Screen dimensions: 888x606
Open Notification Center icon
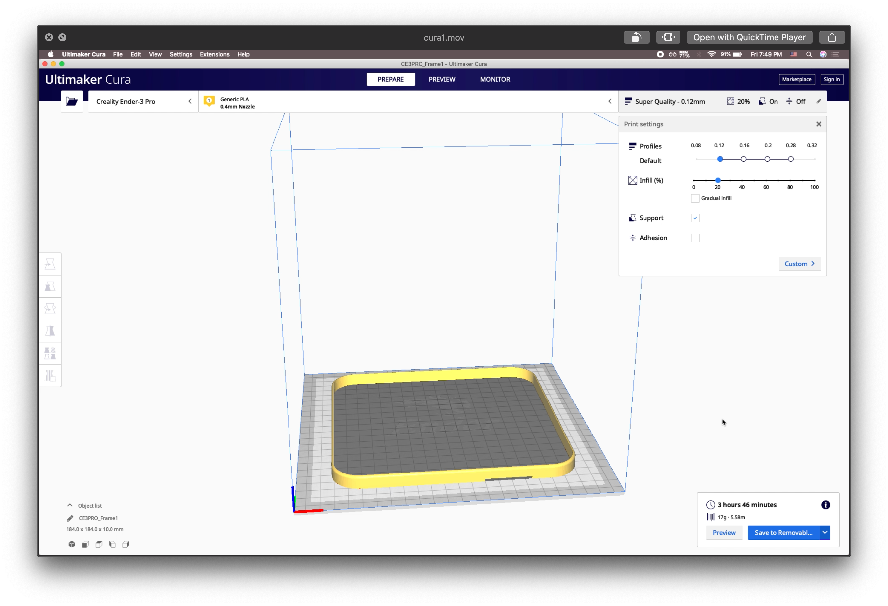point(836,54)
